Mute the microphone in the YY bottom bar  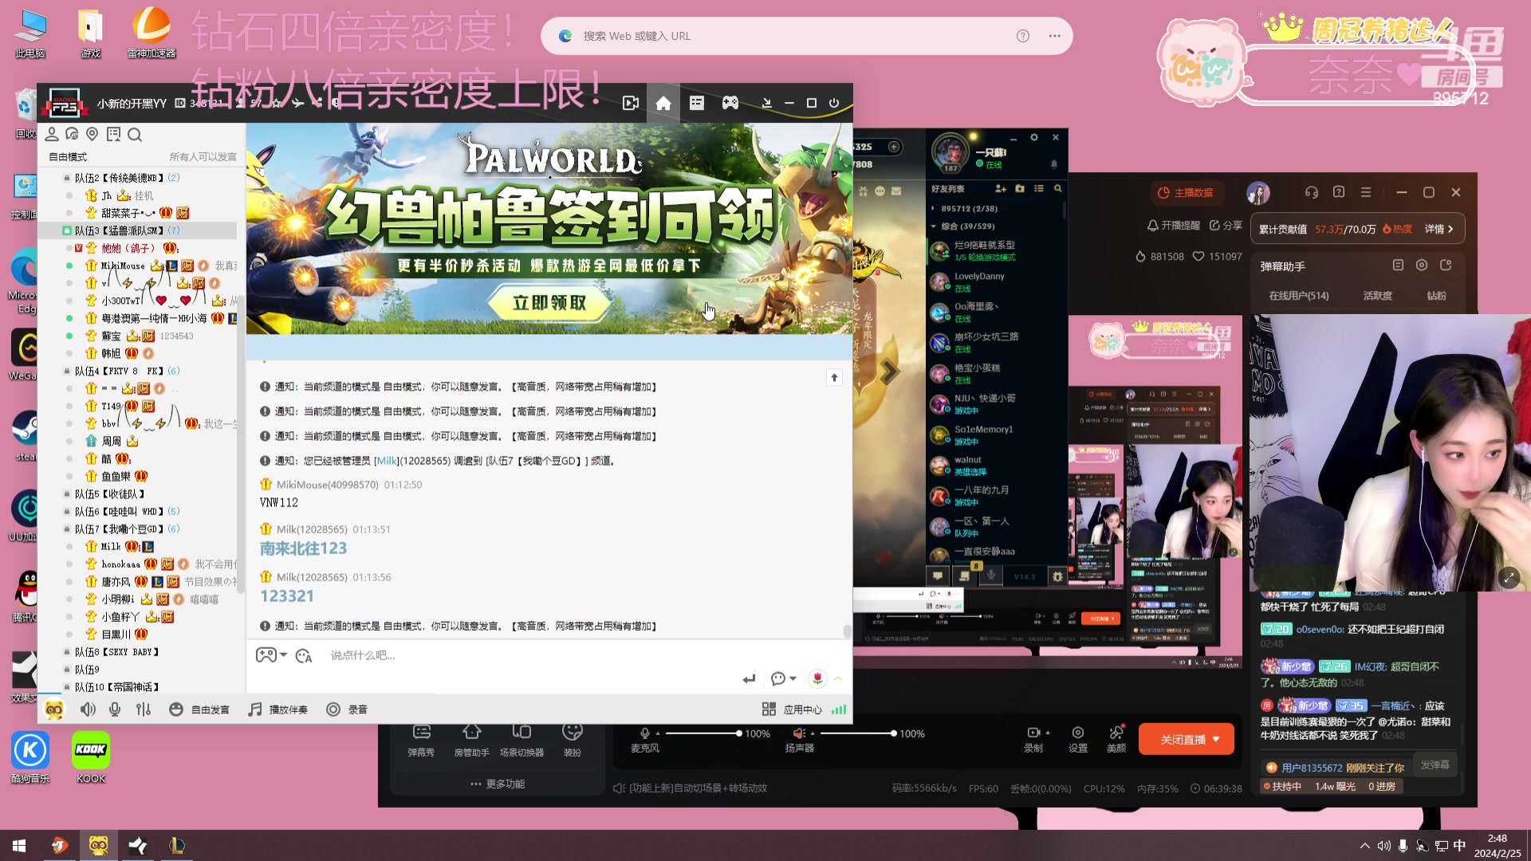(x=114, y=709)
